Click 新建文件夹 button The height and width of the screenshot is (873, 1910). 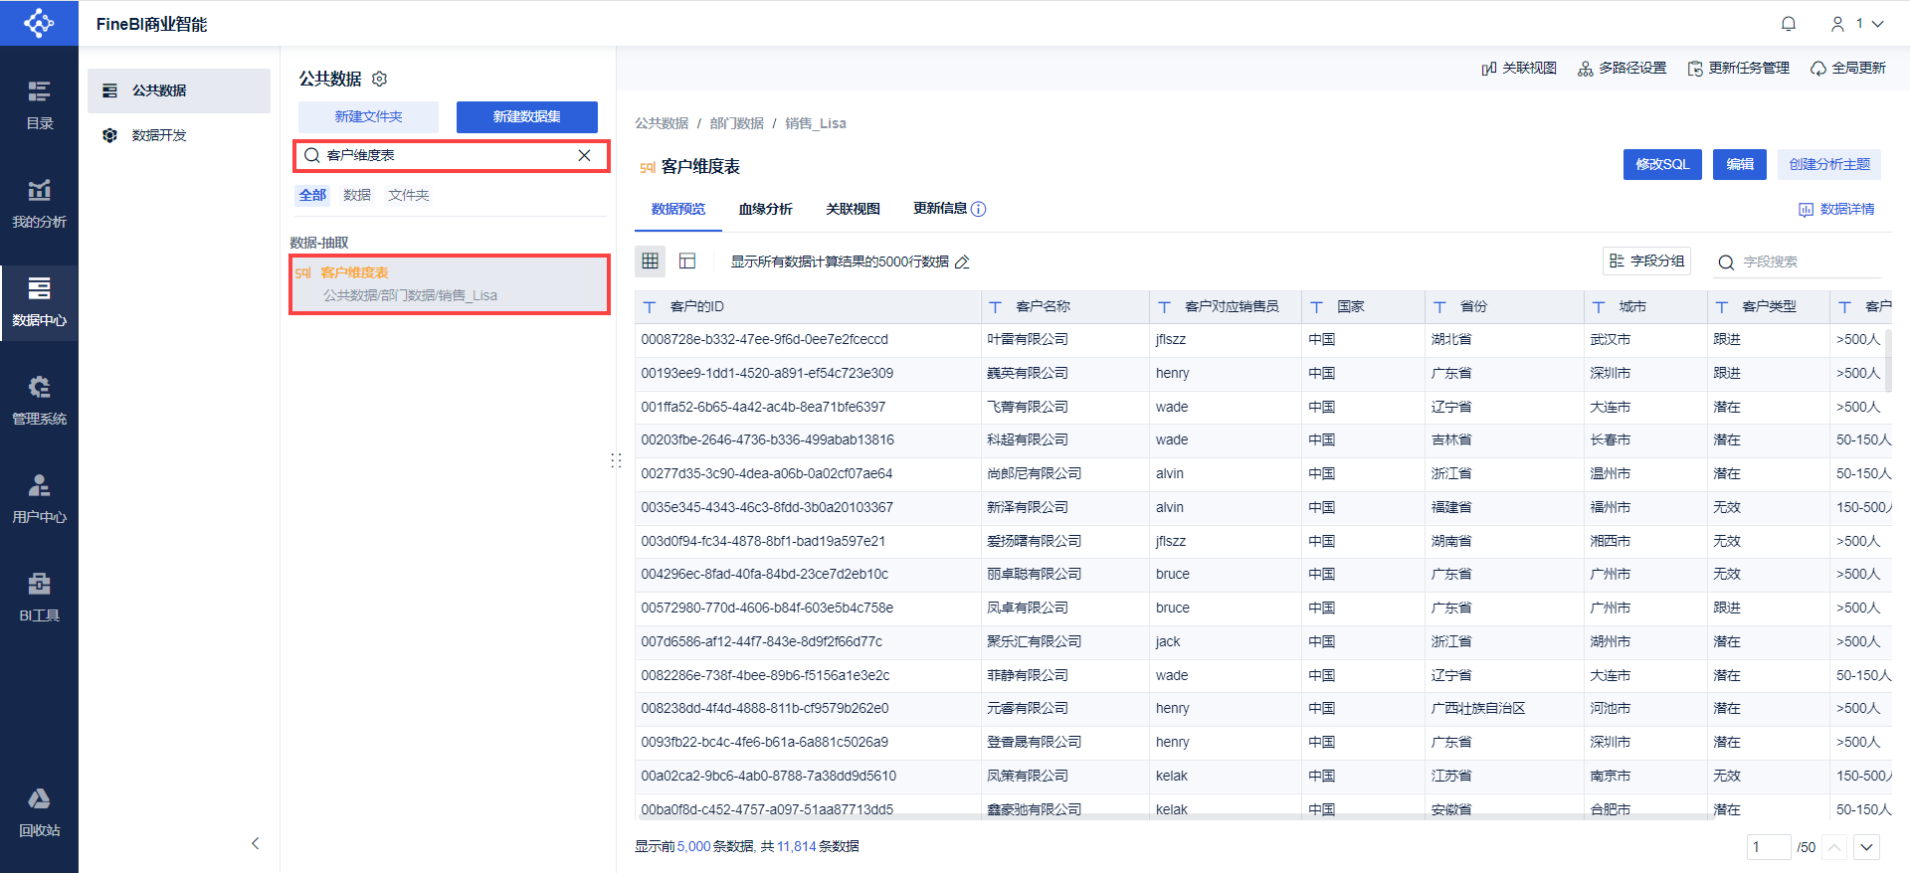point(368,116)
